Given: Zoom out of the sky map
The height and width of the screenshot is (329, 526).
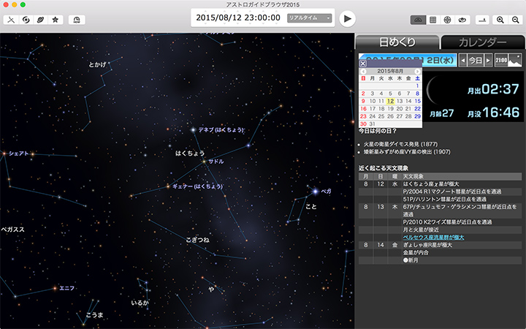Looking at the screenshot, I should coord(516,19).
